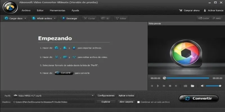Adjust the volume slider
The image size is (225, 112).
(213, 86)
